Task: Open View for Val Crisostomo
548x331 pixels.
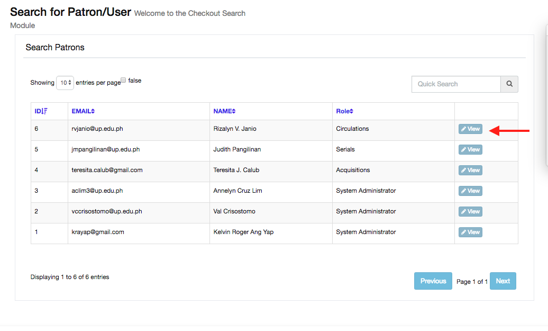Action: (x=470, y=212)
